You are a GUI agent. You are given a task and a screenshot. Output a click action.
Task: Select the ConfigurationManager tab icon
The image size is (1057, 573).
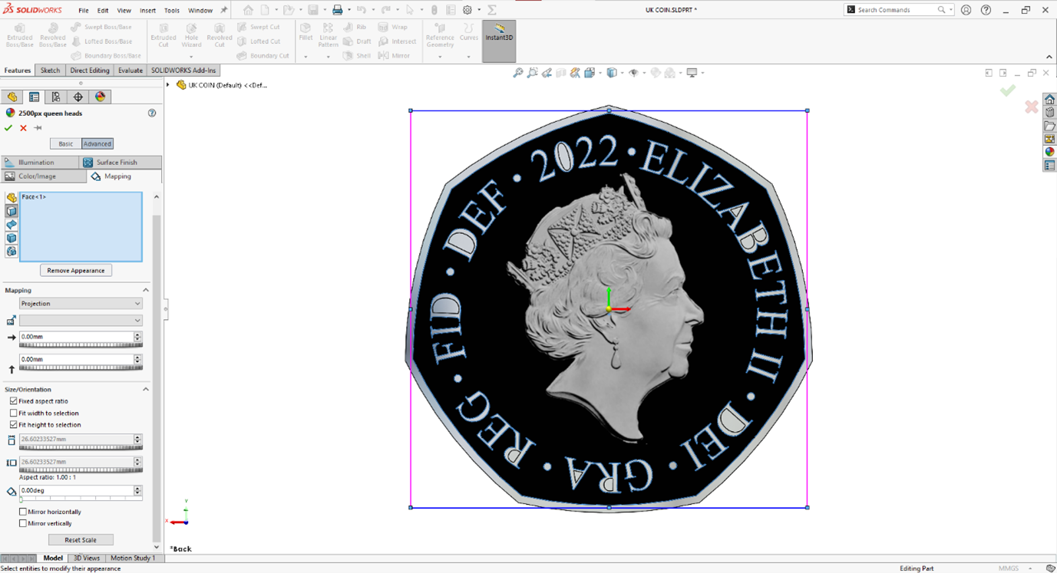point(56,97)
